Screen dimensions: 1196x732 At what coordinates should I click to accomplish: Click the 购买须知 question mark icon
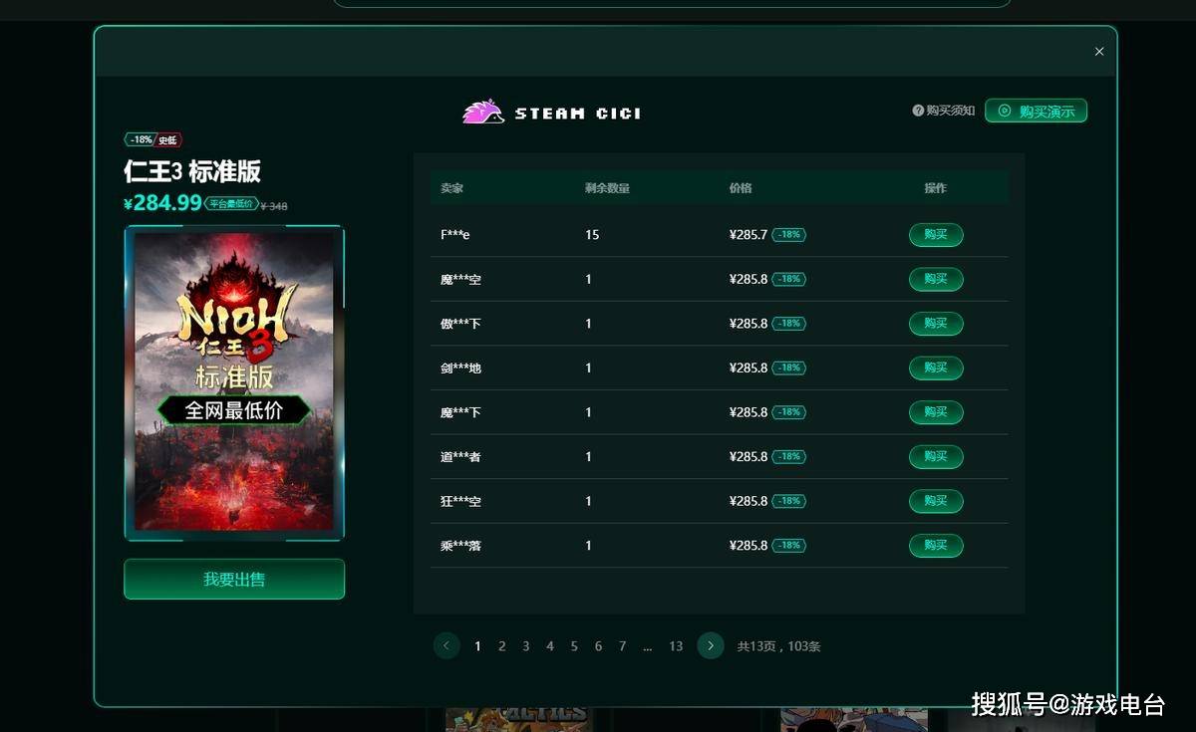[918, 111]
